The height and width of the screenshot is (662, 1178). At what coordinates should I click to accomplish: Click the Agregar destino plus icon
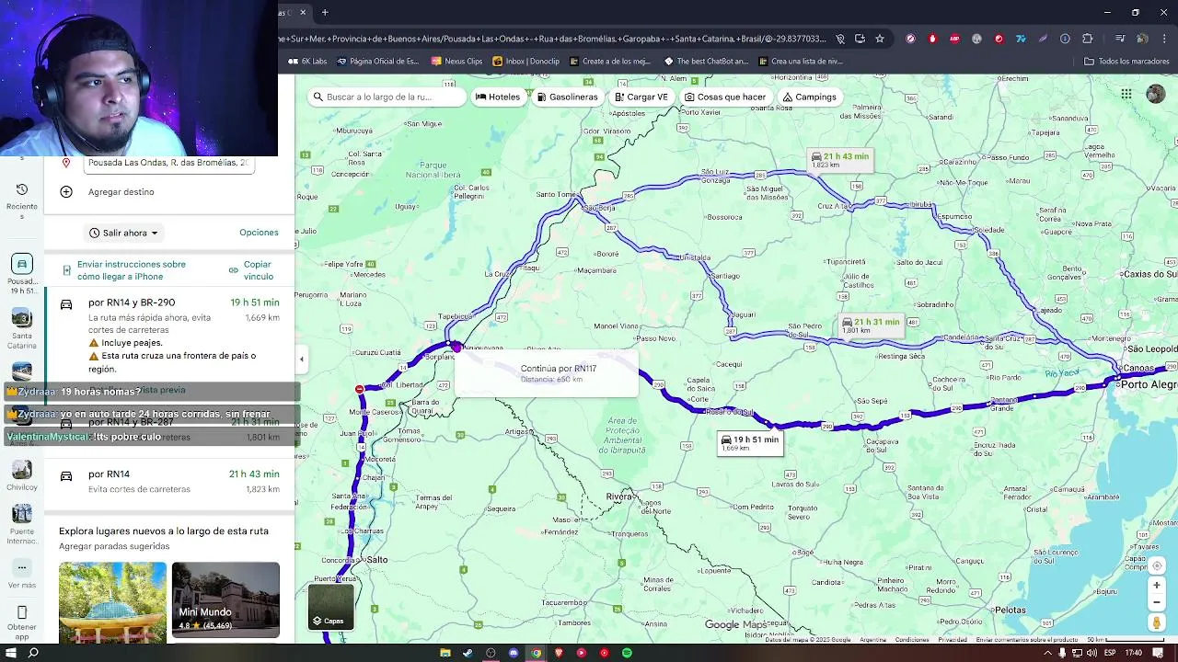(66, 192)
